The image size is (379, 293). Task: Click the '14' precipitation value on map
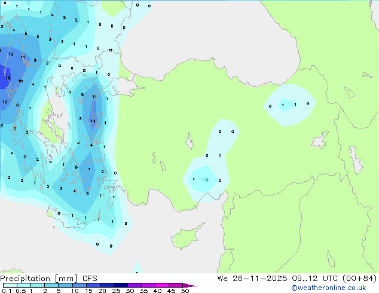coord(93,121)
